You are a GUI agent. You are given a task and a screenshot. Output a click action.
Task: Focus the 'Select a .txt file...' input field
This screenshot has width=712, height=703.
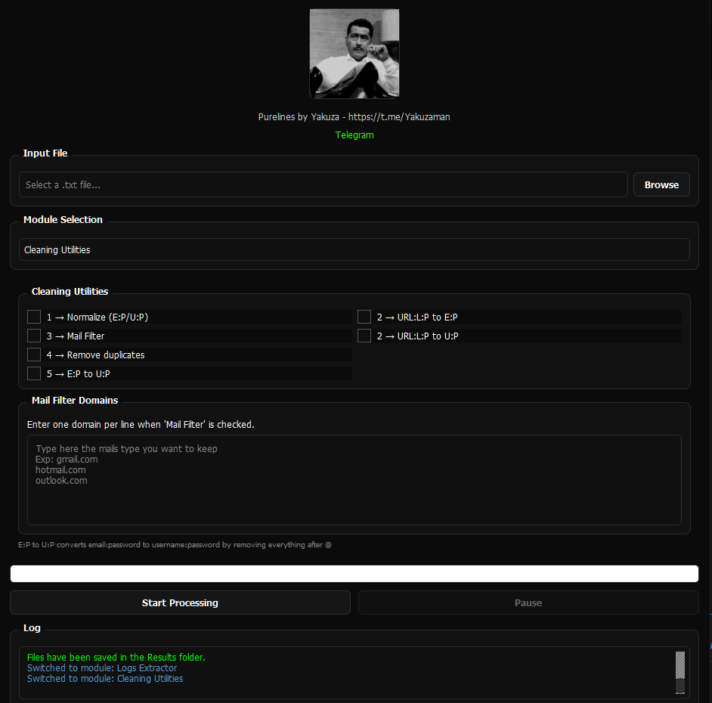[x=323, y=184]
